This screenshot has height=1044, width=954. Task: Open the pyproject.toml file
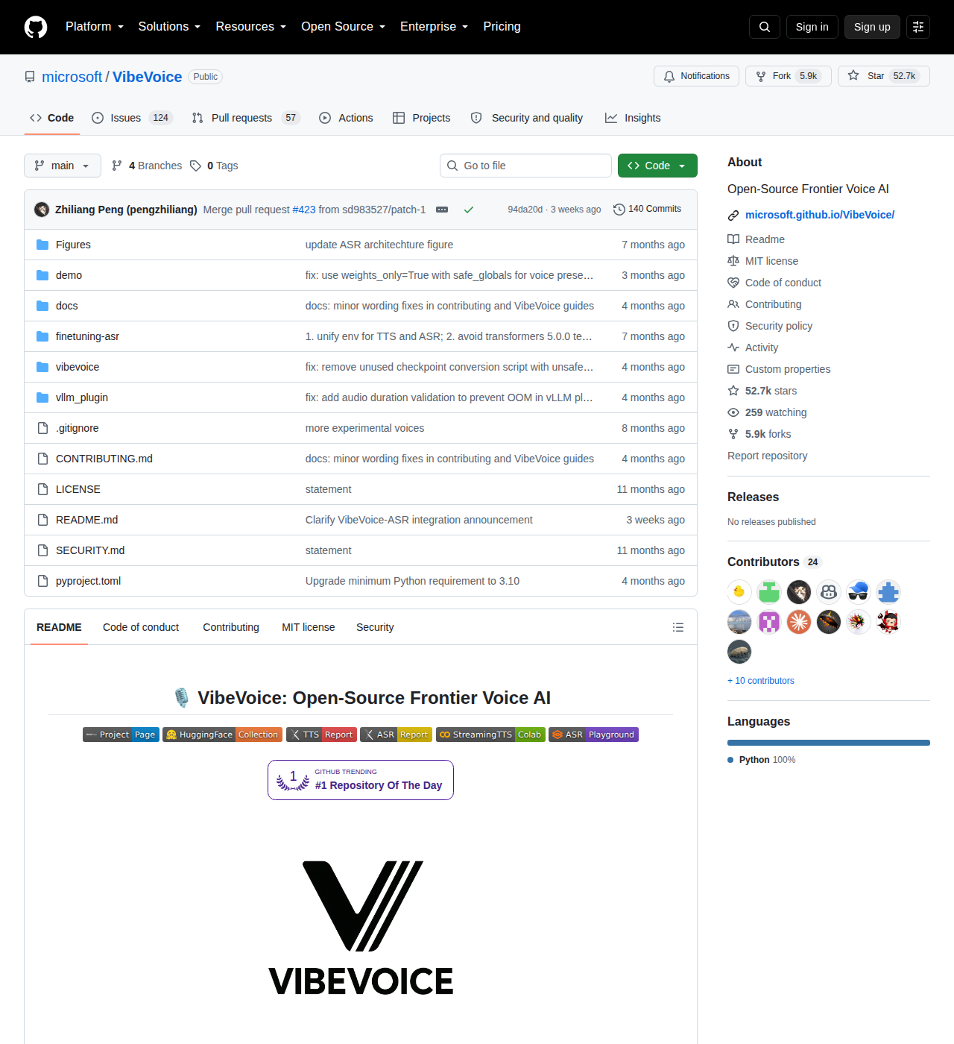[88, 581]
